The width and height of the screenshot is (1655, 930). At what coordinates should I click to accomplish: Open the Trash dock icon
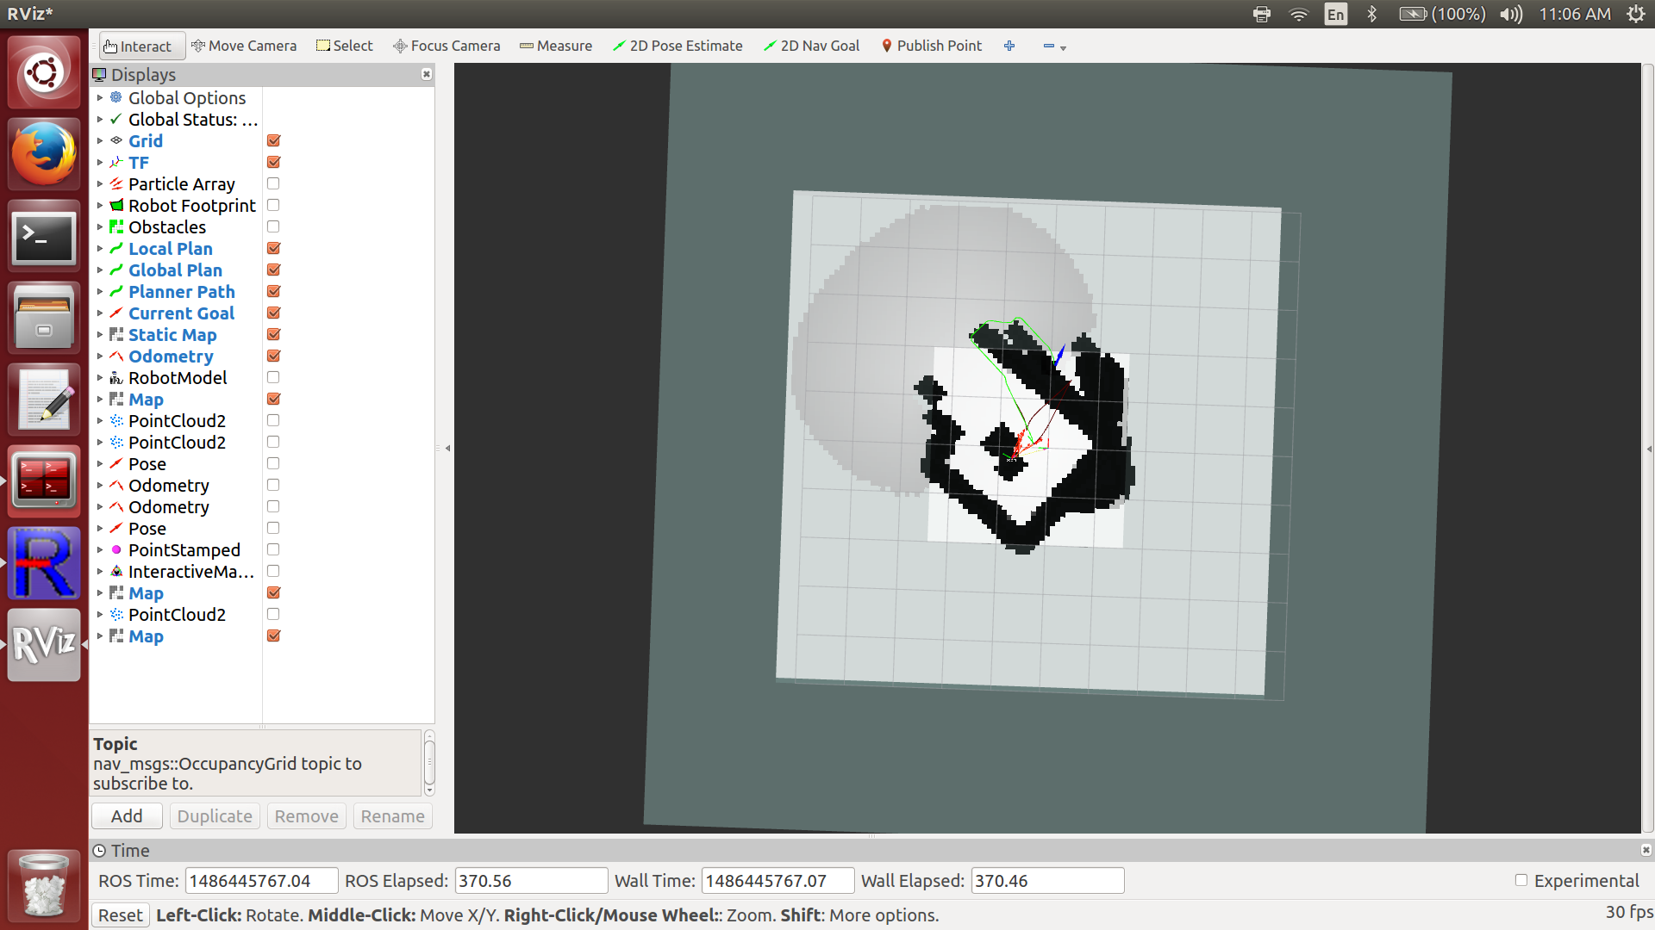pyautogui.click(x=43, y=884)
